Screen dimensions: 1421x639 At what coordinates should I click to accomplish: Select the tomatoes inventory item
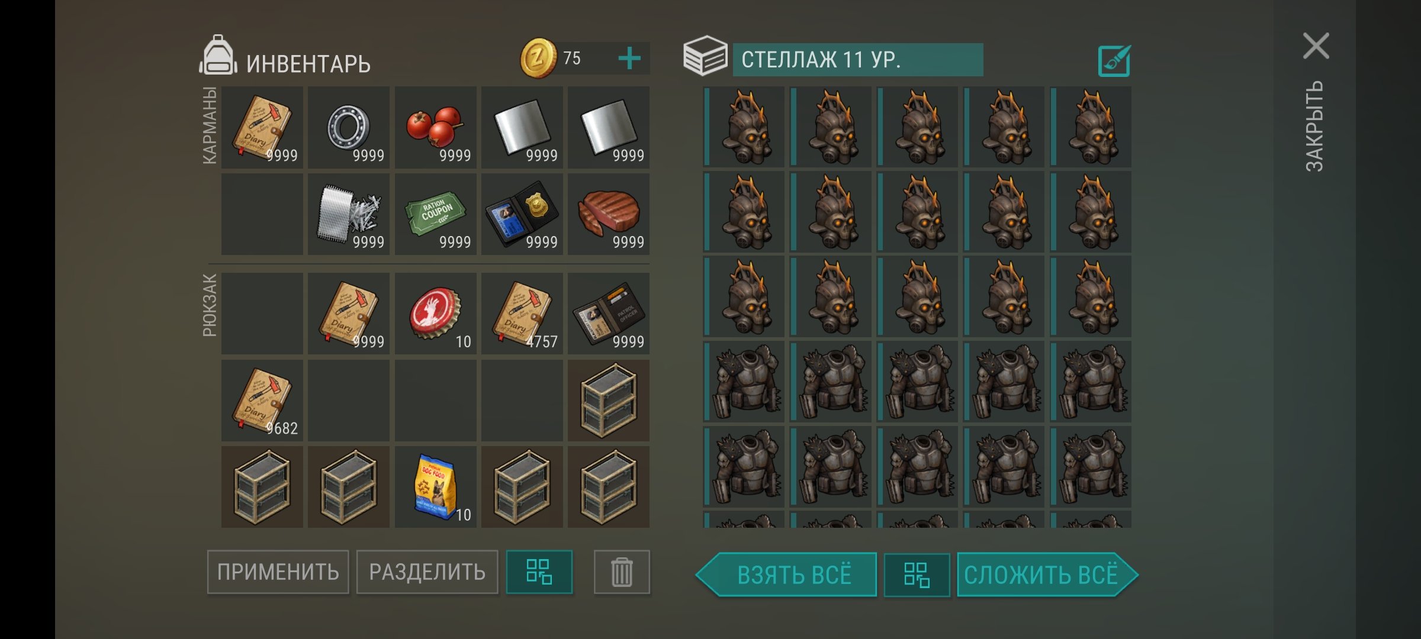click(x=435, y=127)
